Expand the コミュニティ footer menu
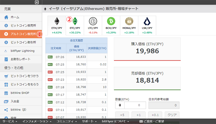216x124 pixels. coord(66,121)
